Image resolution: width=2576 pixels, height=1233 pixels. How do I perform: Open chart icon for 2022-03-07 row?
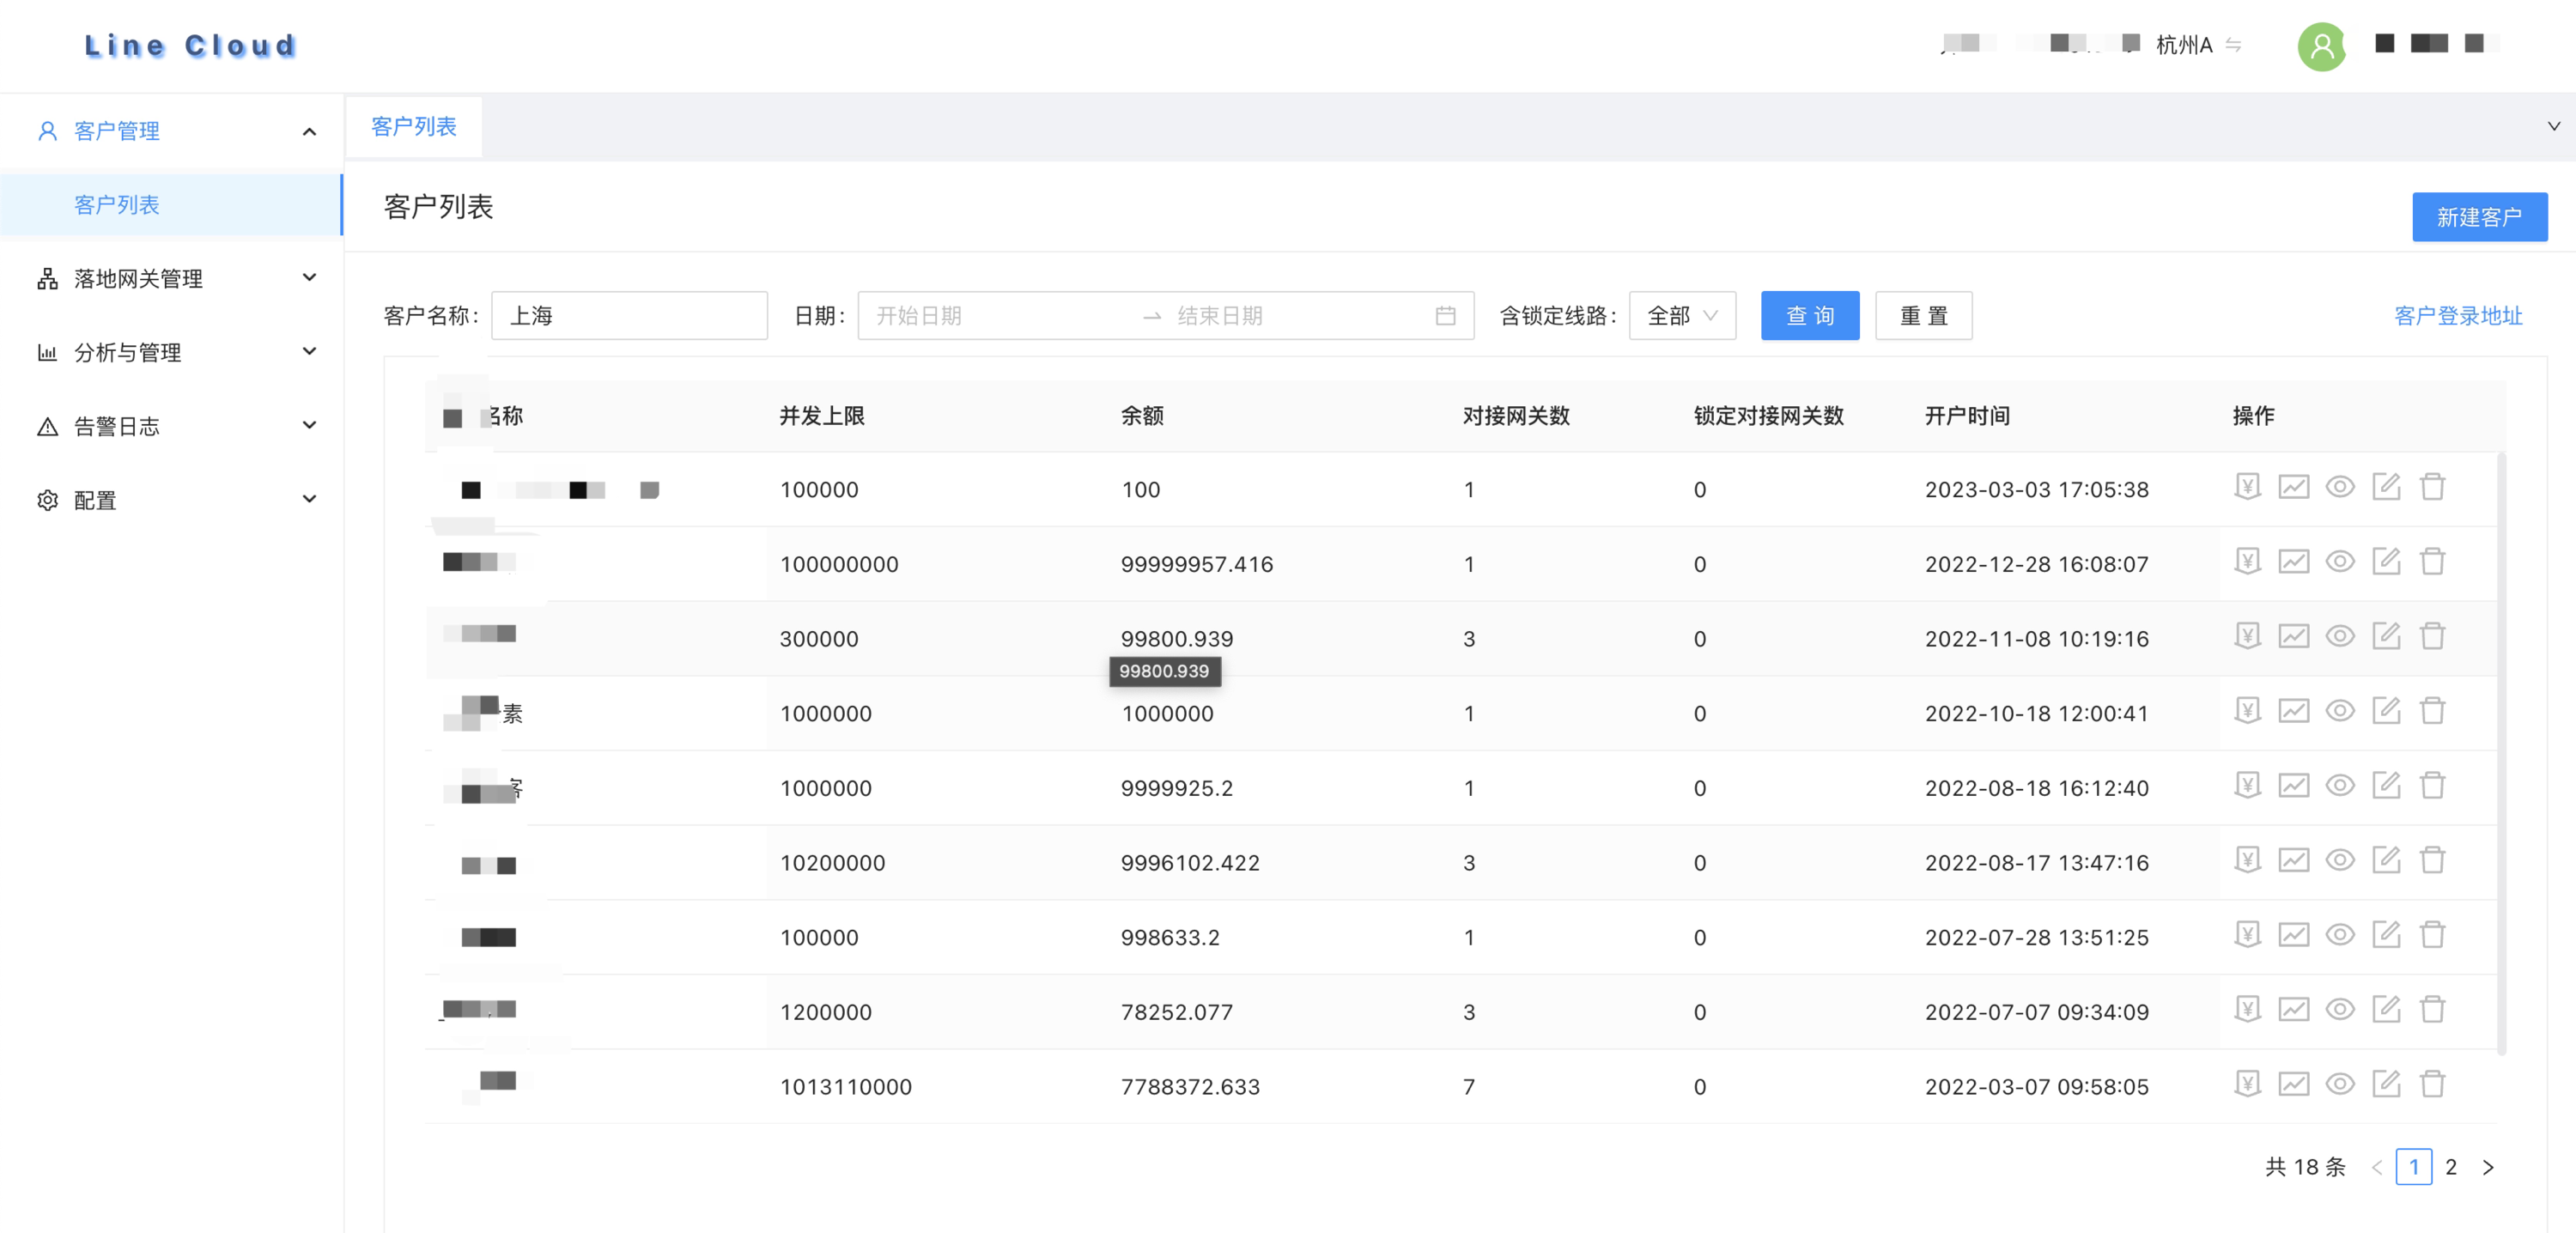2293,1084
